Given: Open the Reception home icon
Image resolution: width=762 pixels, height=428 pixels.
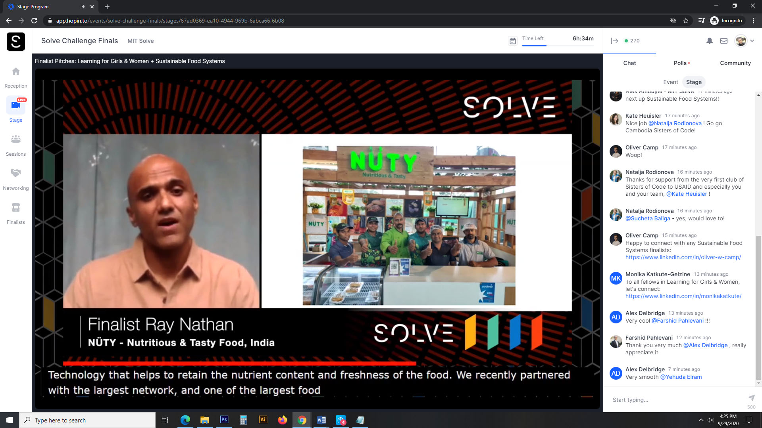Looking at the screenshot, I should tap(16, 72).
